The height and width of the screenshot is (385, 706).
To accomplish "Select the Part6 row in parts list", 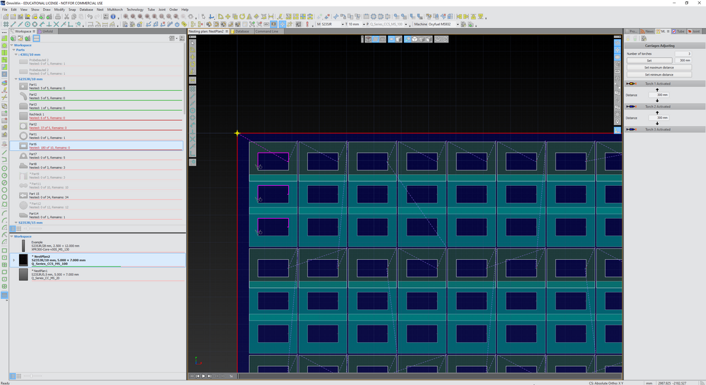I will click(96, 146).
